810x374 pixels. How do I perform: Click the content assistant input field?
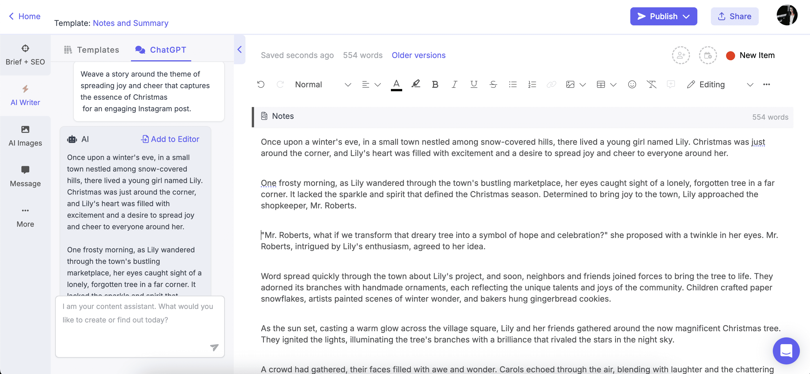(x=140, y=326)
